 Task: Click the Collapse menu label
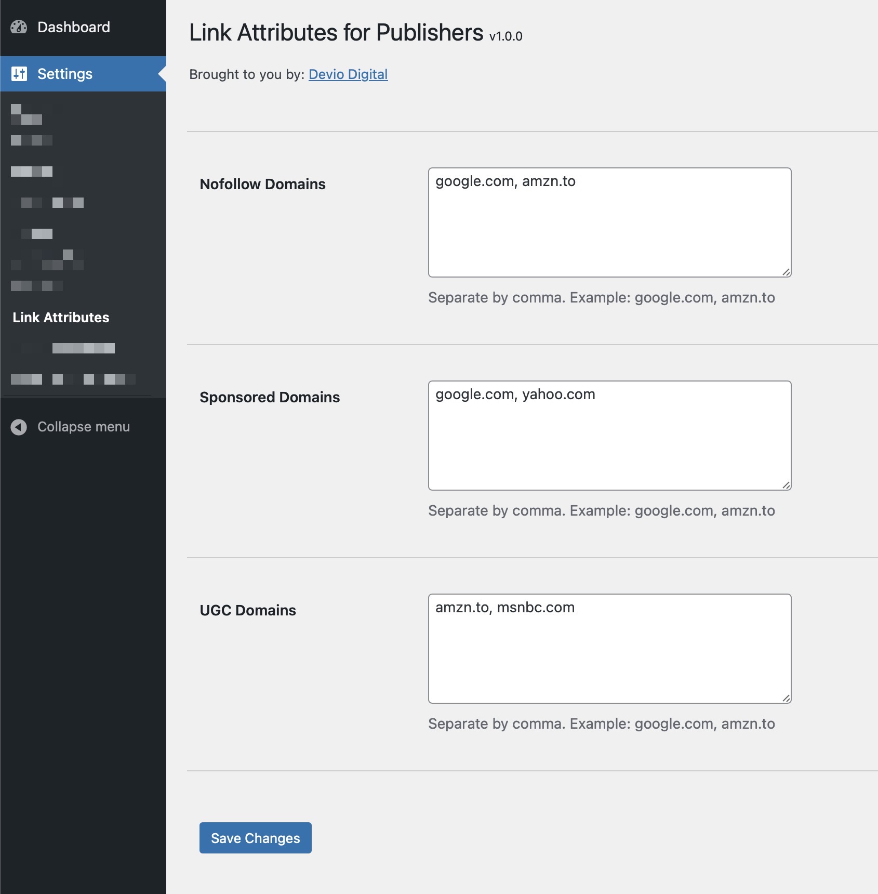pyautogui.click(x=84, y=427)
